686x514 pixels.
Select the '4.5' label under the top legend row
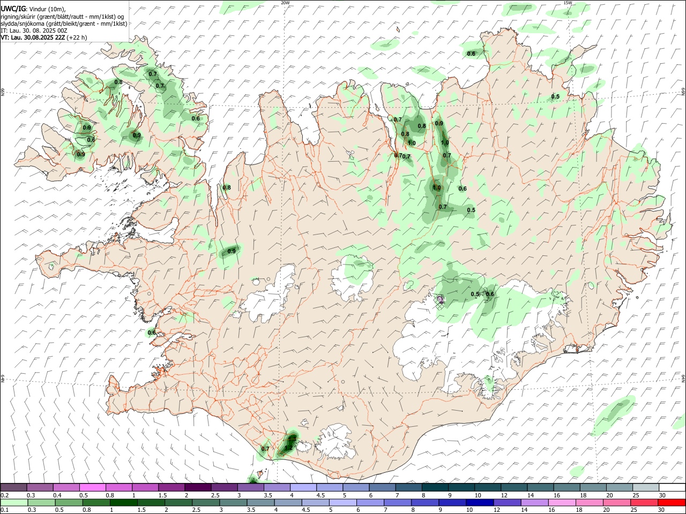[x=320, y=495]
